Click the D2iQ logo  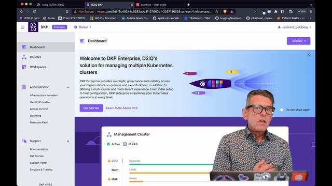point(33,27)
